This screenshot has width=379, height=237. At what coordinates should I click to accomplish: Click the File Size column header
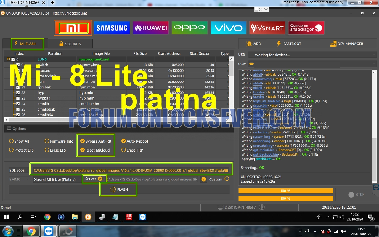[x=140, y=54]
